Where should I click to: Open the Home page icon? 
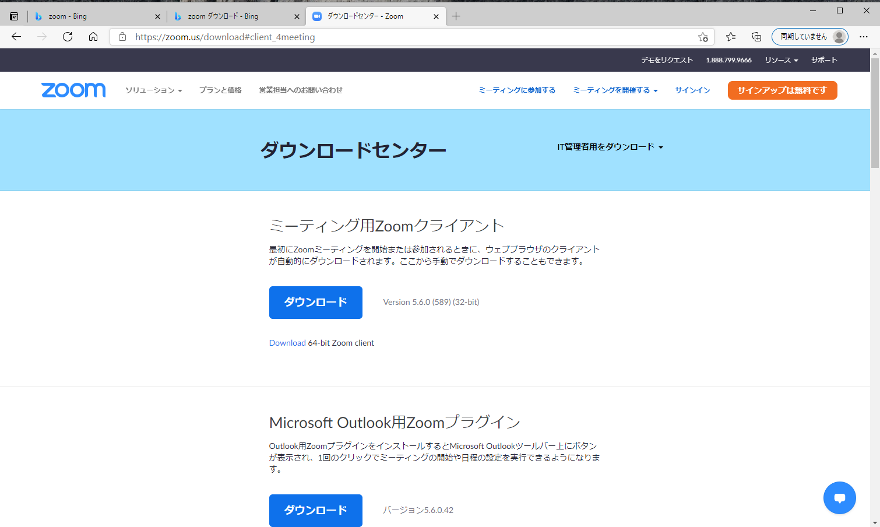click(93, 37)
